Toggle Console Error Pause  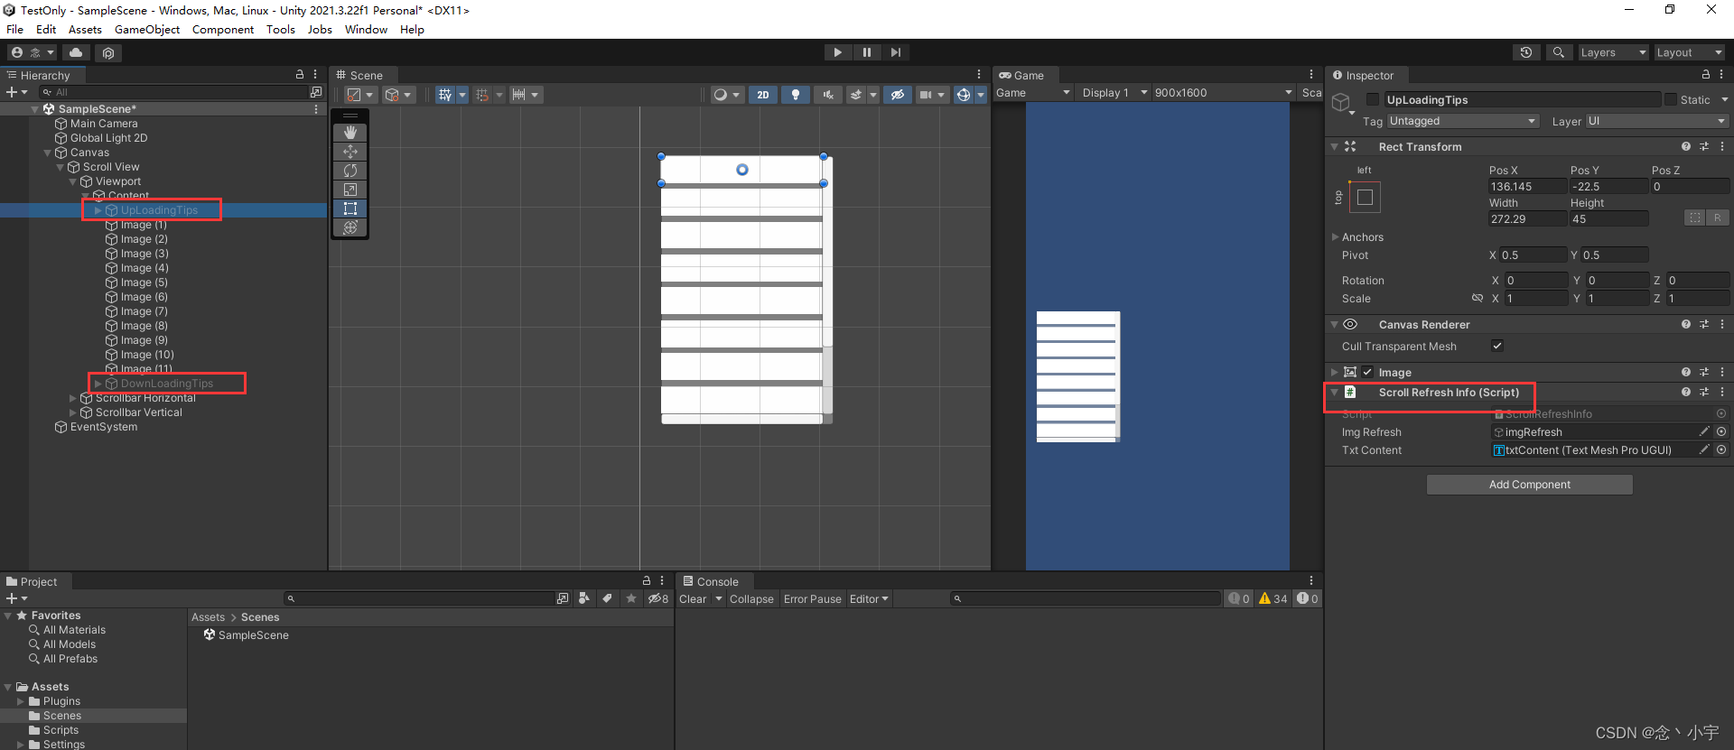point(812,598)
